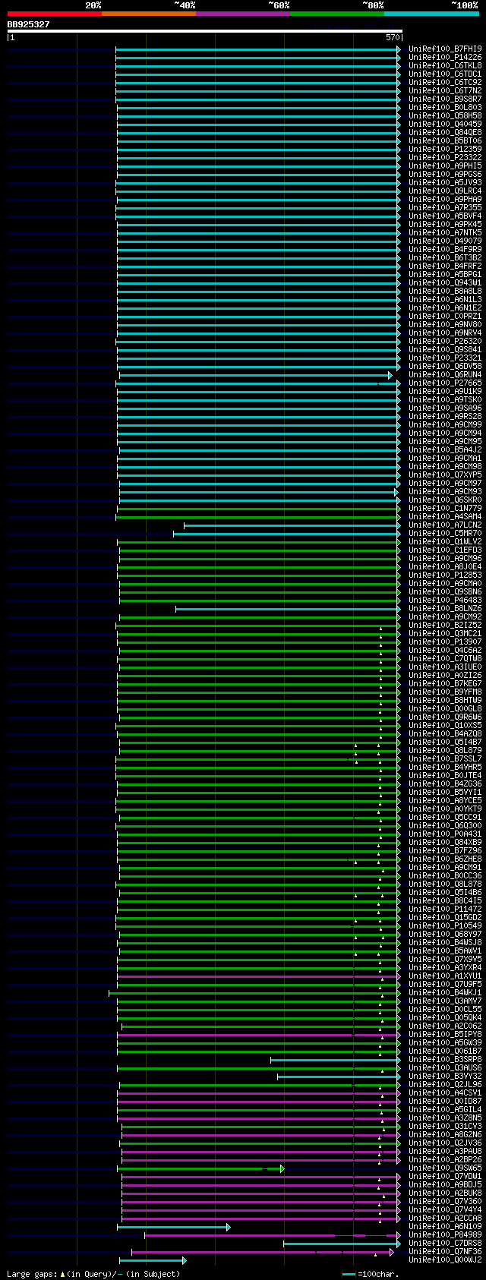Click the short cyan bar for Q00WJ2
486x1280 pixels.
pos(153,1260)
